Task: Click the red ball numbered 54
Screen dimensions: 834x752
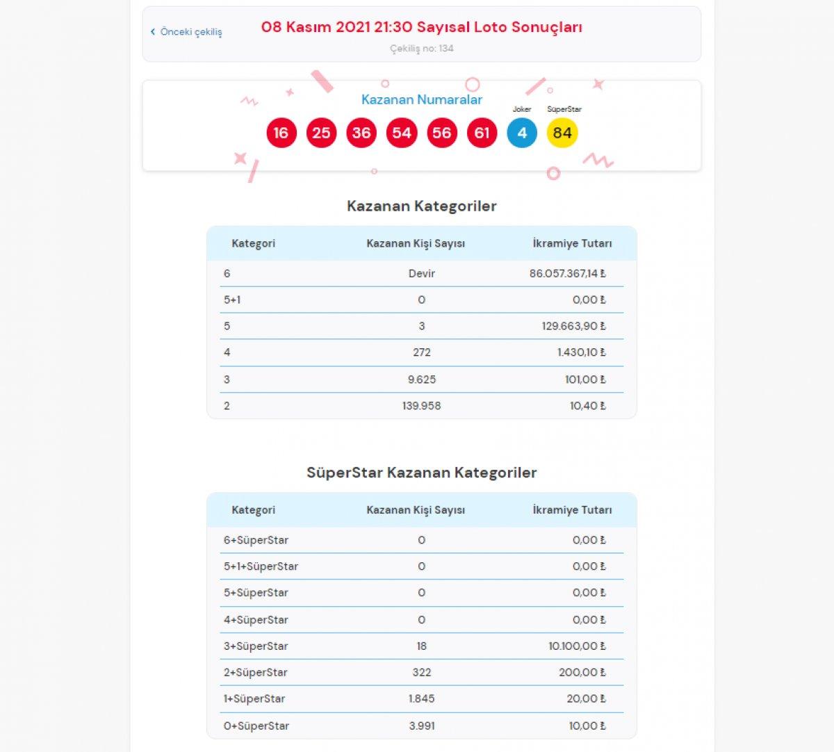Action: coord(402,133)
